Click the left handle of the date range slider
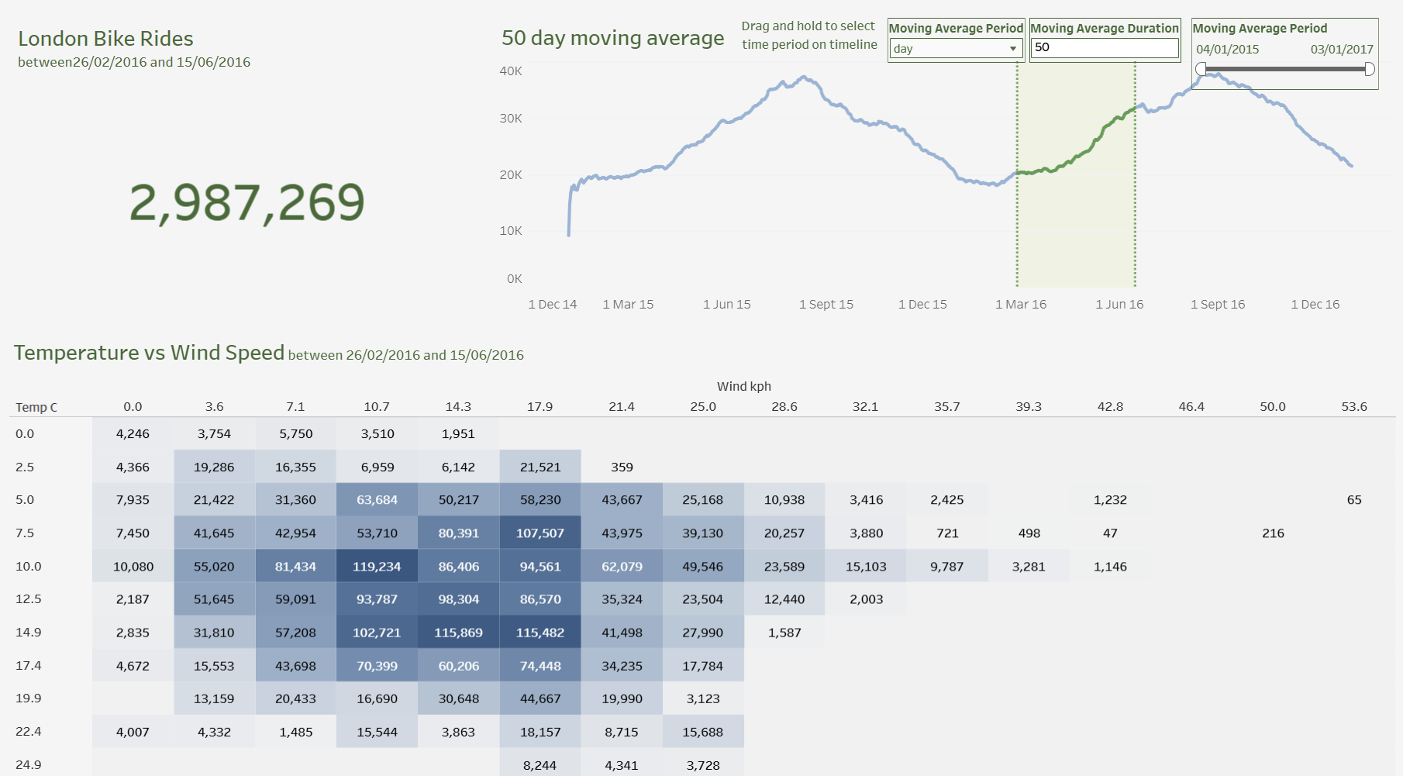Screen dimensions: 1403x776 coord(1201,70)
